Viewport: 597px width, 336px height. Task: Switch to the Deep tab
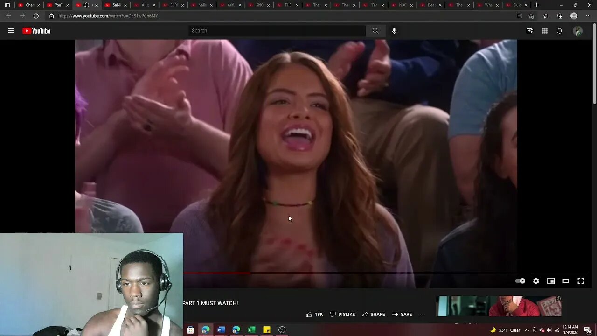point(431,5)
